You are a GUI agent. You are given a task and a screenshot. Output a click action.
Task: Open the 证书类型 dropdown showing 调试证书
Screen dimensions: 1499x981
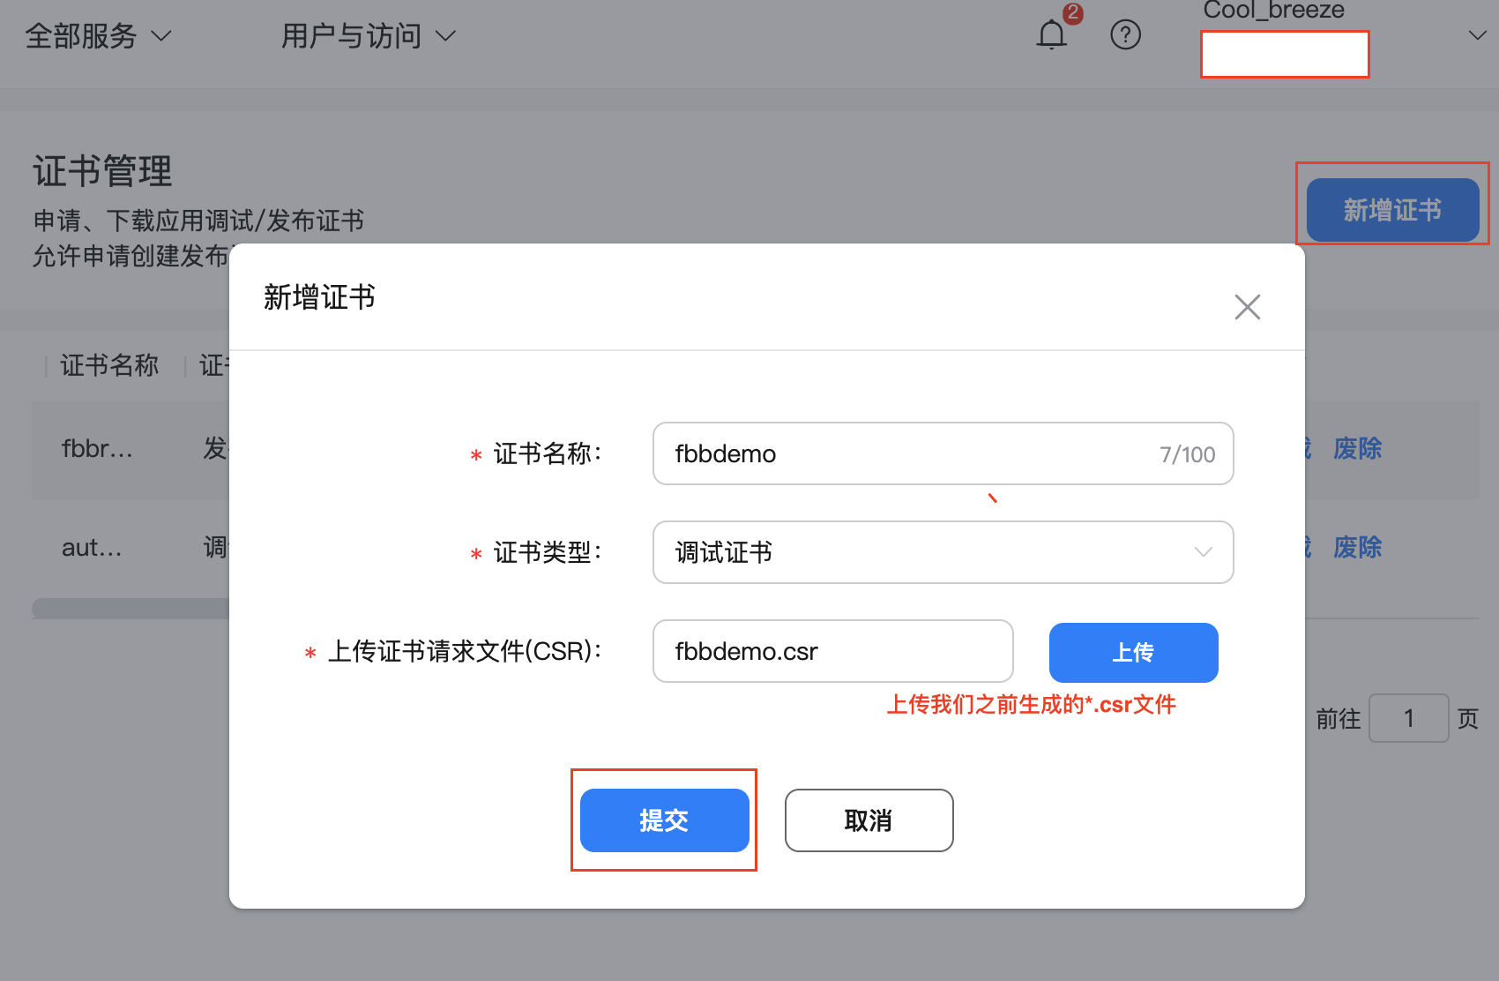pyautogui.click(x=943, y=552)
